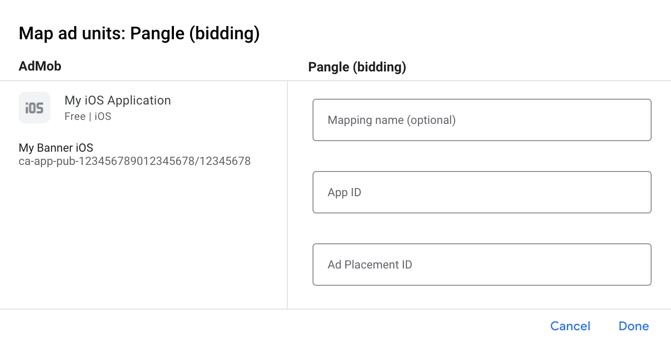Focus the App ID text box

pos(482,192)
